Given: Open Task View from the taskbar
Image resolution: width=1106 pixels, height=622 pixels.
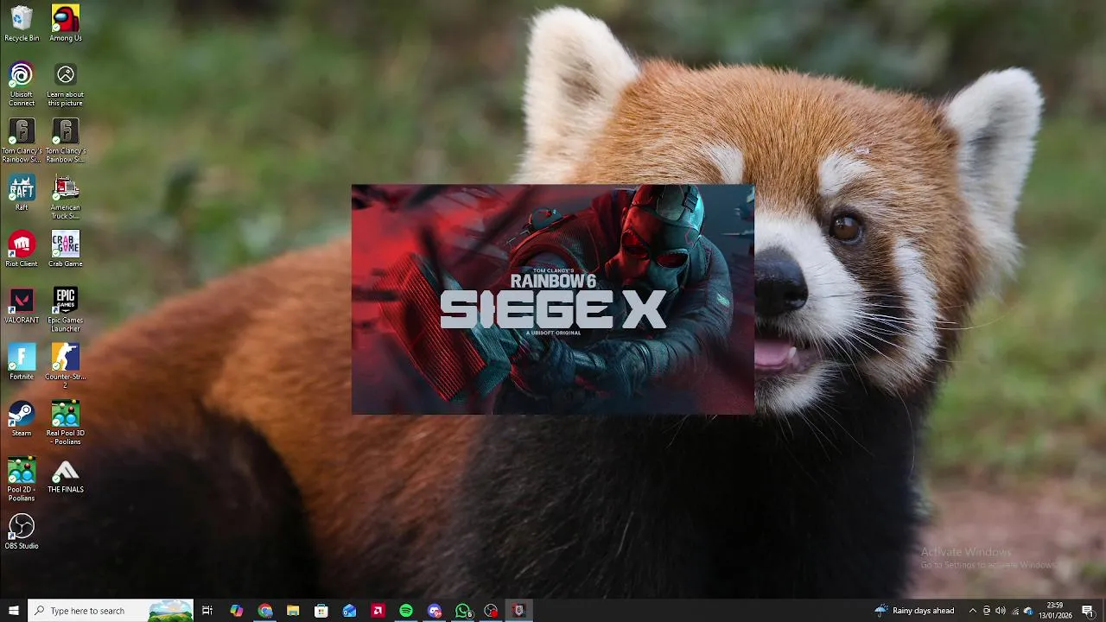Looking at the screenshot, I should (x=207, y=611).
